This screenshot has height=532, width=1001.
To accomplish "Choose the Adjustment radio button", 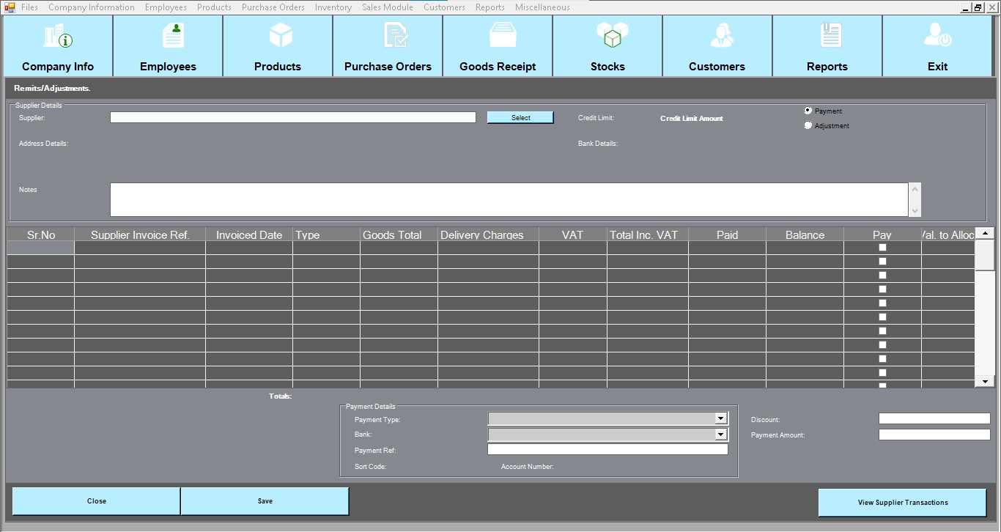I will (808, 125).
